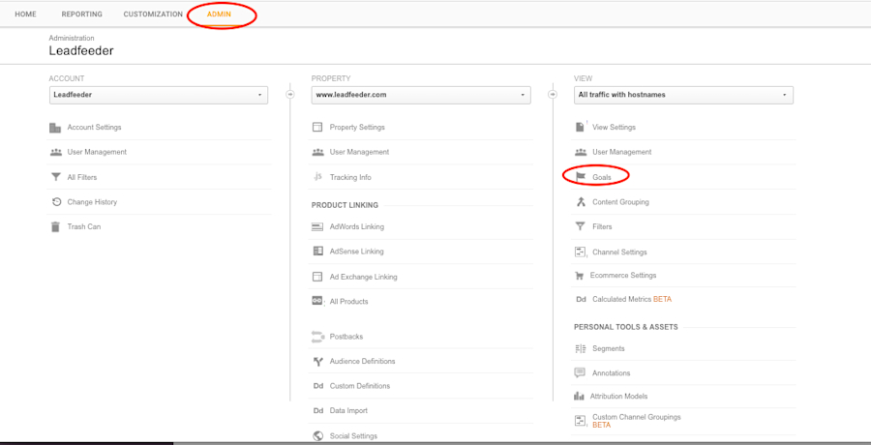Click the Trash Can bin icon
The image size is (871, 445).
pyautogui.click(x=55, y=226)
